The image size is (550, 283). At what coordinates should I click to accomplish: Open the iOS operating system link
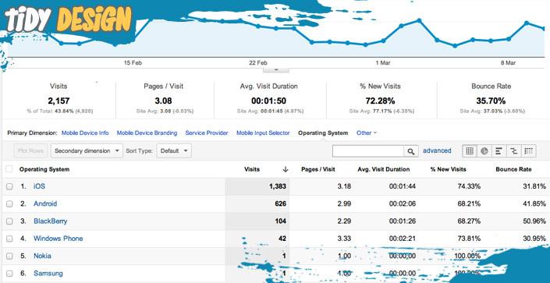tap(39, 186)
